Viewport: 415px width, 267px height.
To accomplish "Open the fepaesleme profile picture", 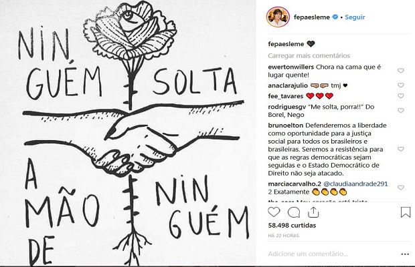I will point(278,17).
